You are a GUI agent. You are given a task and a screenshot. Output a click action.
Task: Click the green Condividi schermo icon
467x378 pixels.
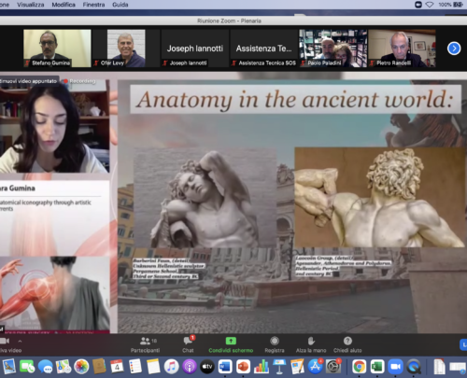pyautogui.click(x=231, y=341)
